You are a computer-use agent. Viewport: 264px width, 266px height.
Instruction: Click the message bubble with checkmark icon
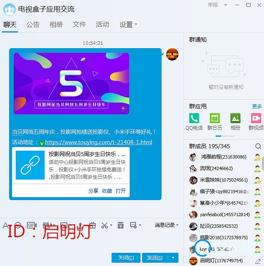pyautogui.click(x=133, y=225)
